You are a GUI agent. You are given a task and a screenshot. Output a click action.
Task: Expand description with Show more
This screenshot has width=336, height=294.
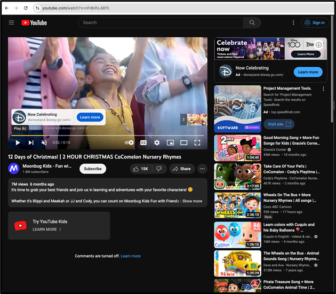pyautogui.click(x=192, y=201)
